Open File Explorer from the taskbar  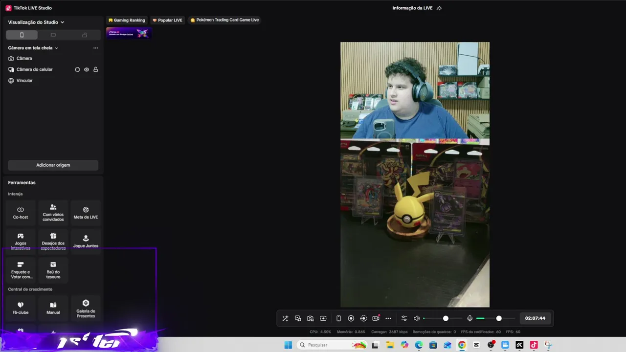(x=390, y=345)
